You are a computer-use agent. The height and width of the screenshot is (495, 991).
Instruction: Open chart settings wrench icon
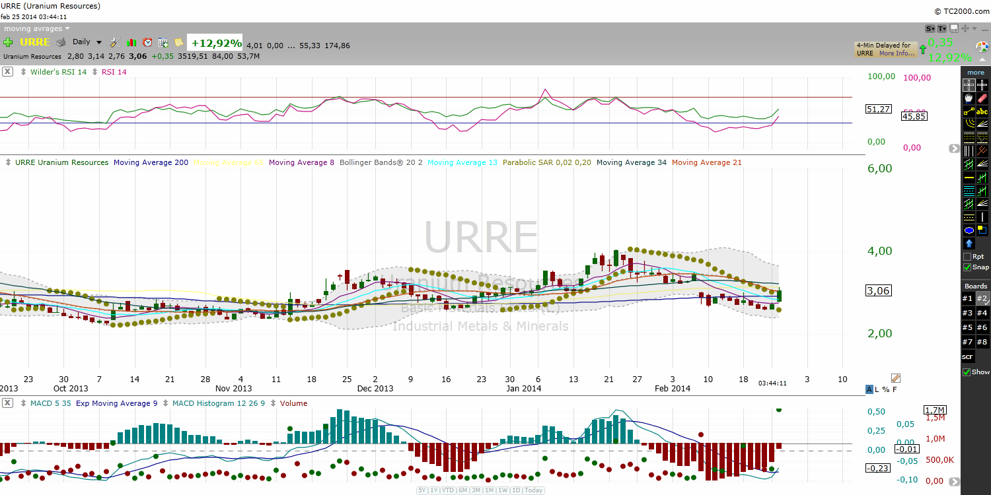[x=115, y=42]
